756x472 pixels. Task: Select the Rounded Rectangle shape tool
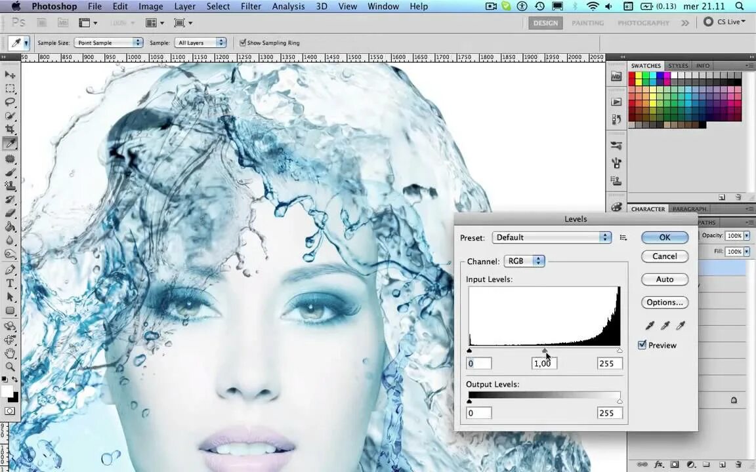[10, 311]
